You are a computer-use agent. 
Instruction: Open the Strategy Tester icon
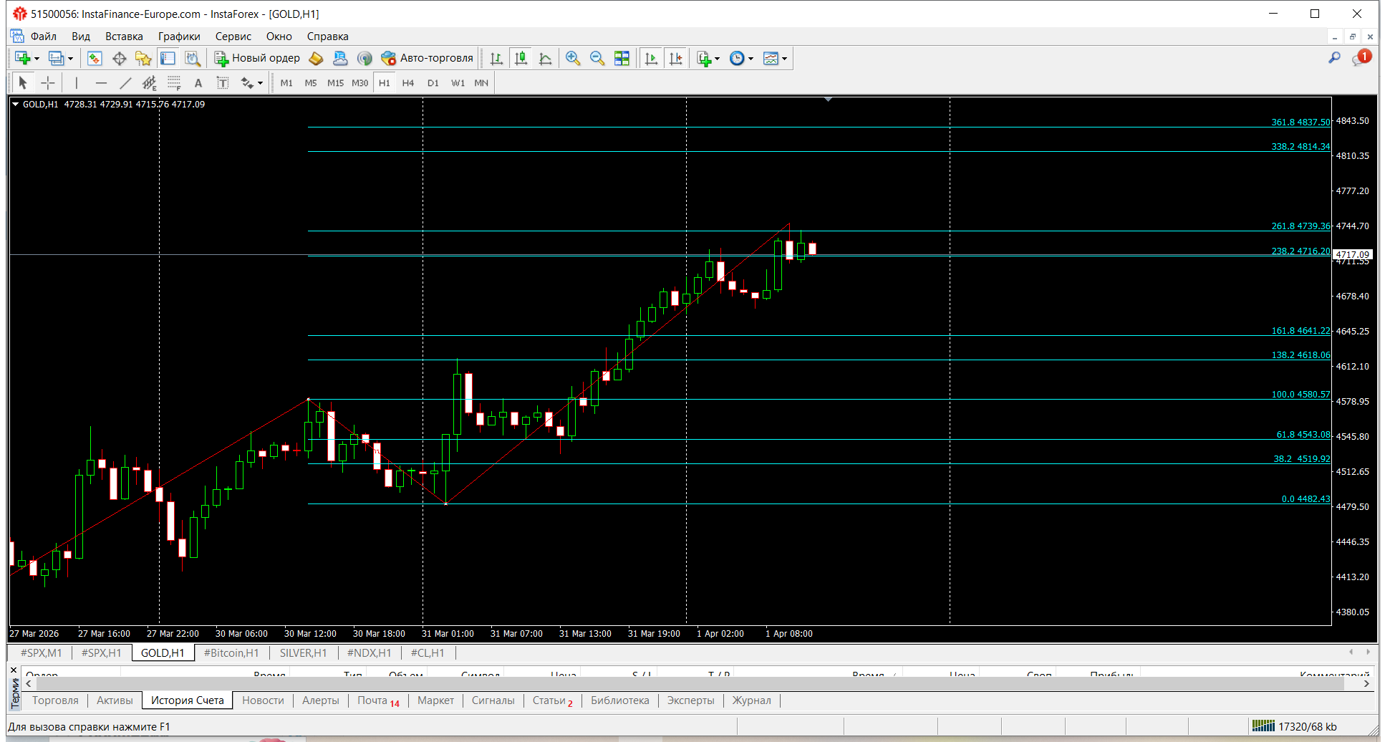(192, 59)
